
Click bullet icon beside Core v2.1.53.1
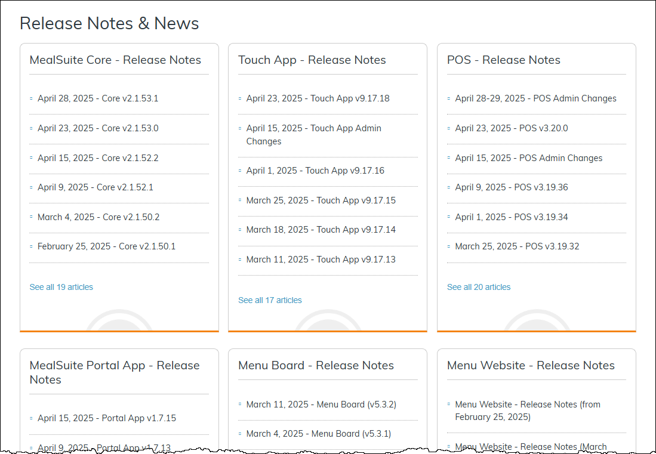pos(31,98)
